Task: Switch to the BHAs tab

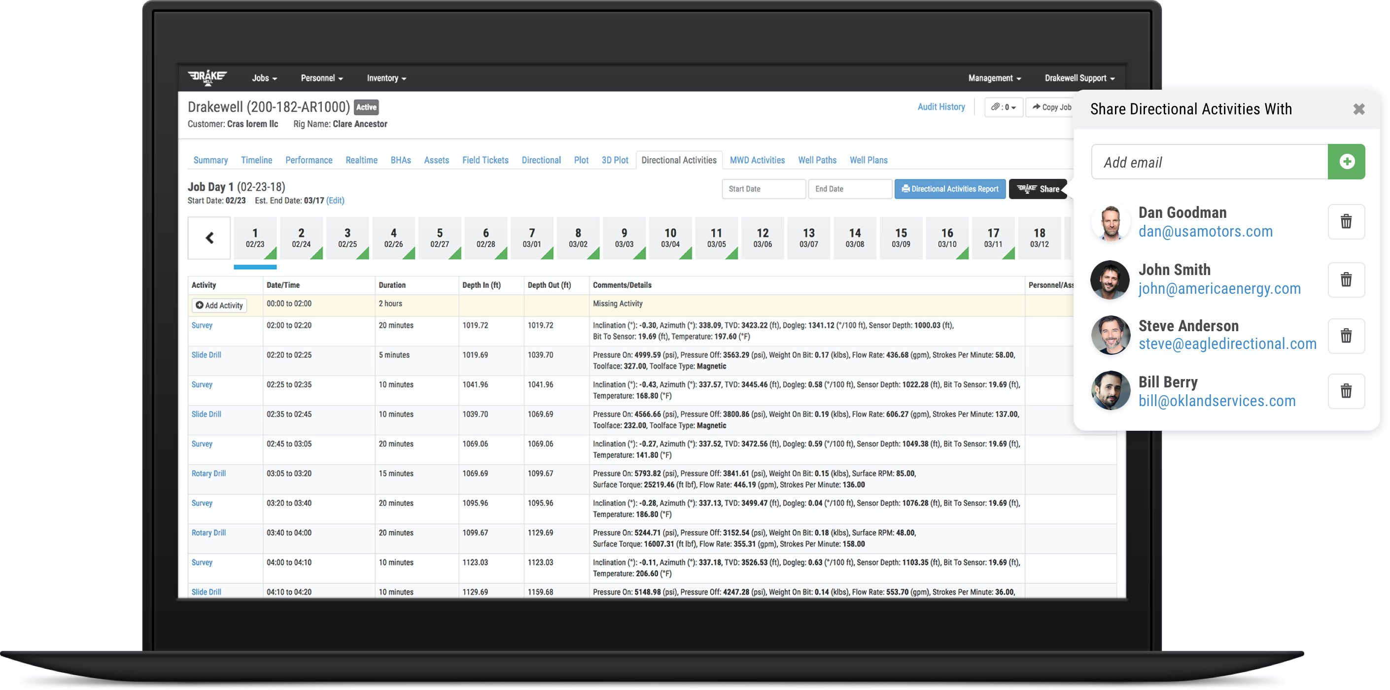Action: [400, 160]
